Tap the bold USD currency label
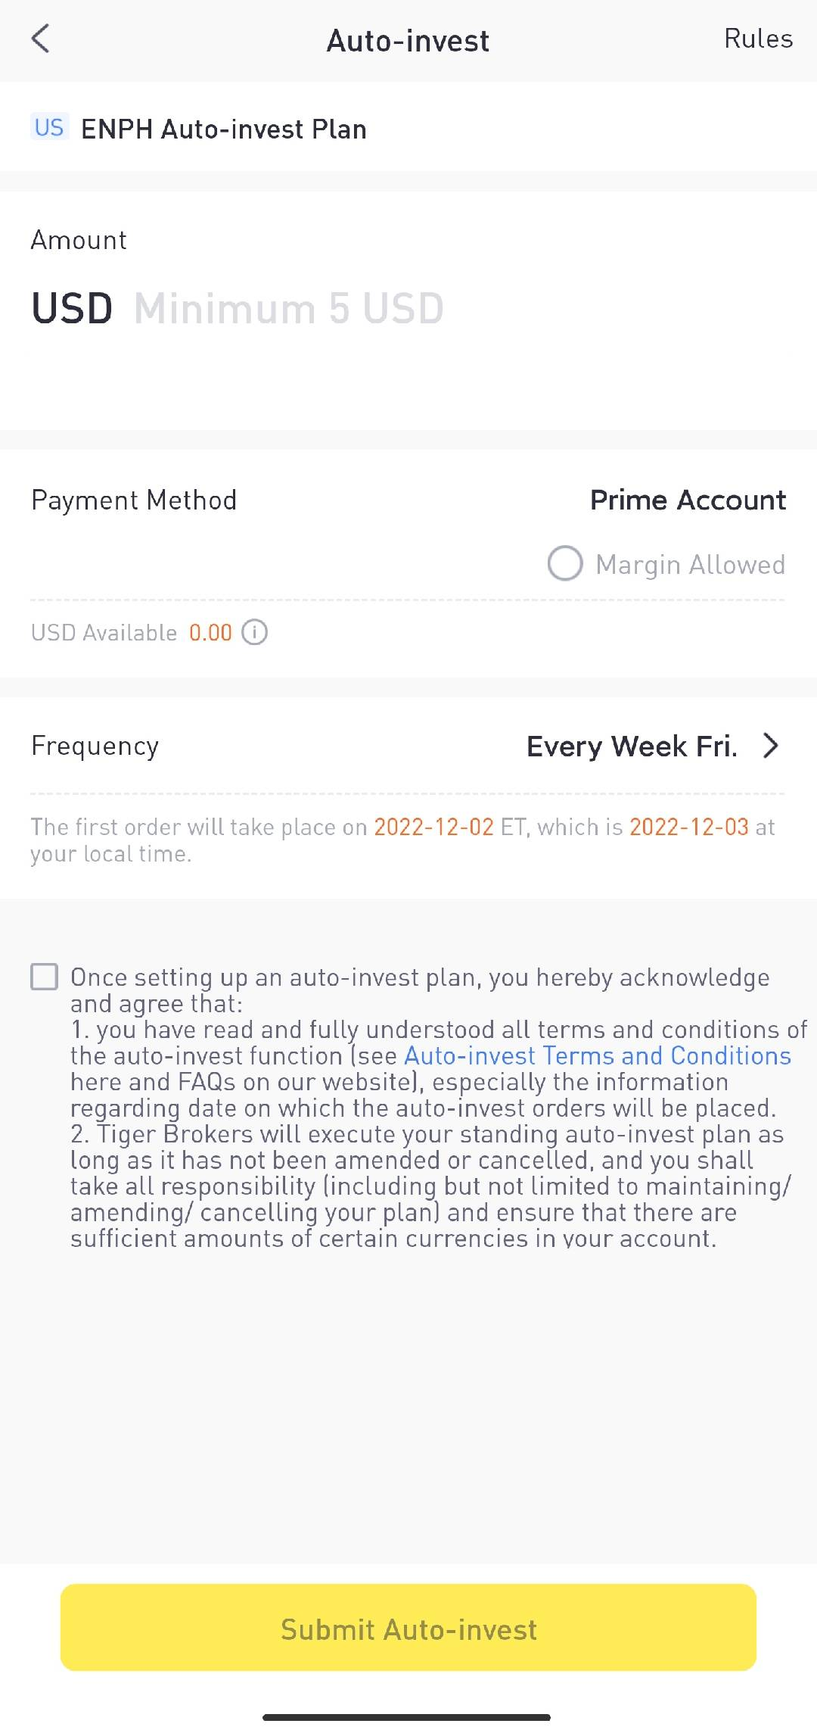Image resolution: width=817 pixels, height=1733 pixels. pos(72,309)
